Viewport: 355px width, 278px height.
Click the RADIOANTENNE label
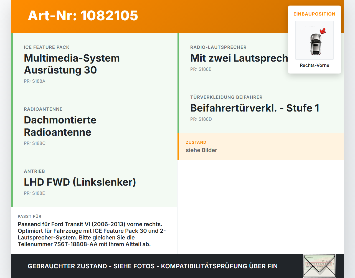43,109
